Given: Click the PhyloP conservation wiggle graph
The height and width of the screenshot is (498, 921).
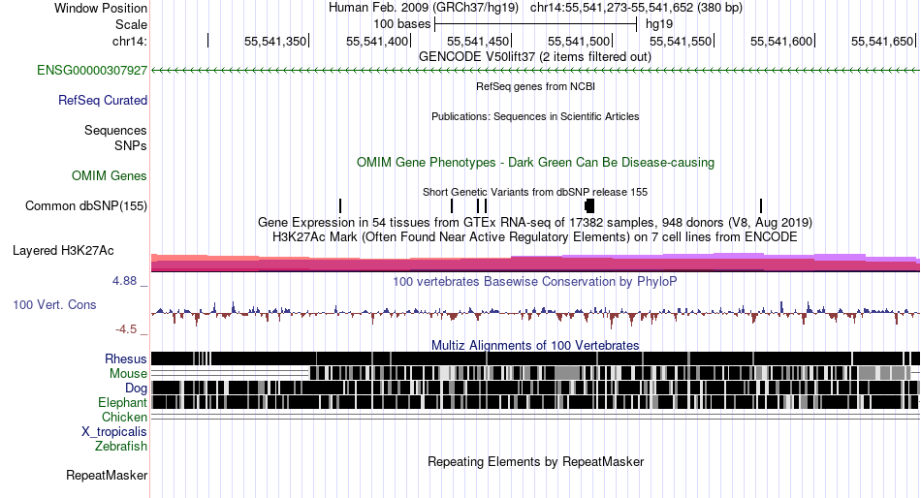Looking at the screenshot, I should [535, 313].
